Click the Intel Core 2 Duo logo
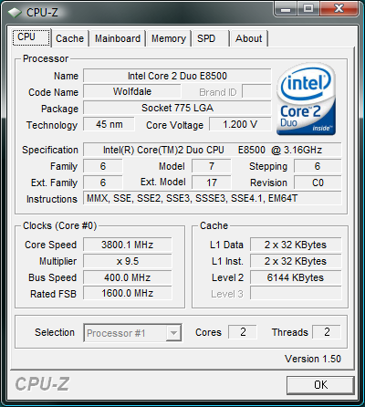The height and width of the screenshot is (407, 365). [x=306, y=99]
